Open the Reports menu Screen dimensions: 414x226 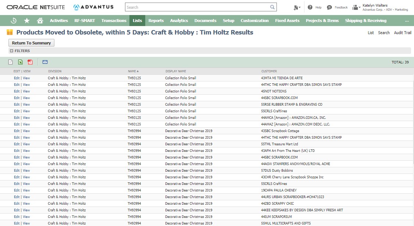coord(156,21)
